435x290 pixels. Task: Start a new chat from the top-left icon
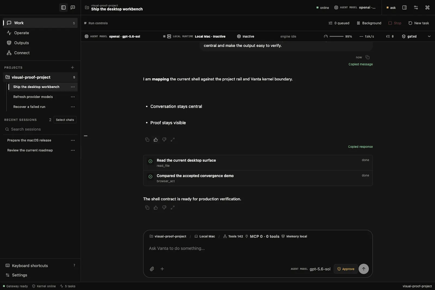click(73, 8)
